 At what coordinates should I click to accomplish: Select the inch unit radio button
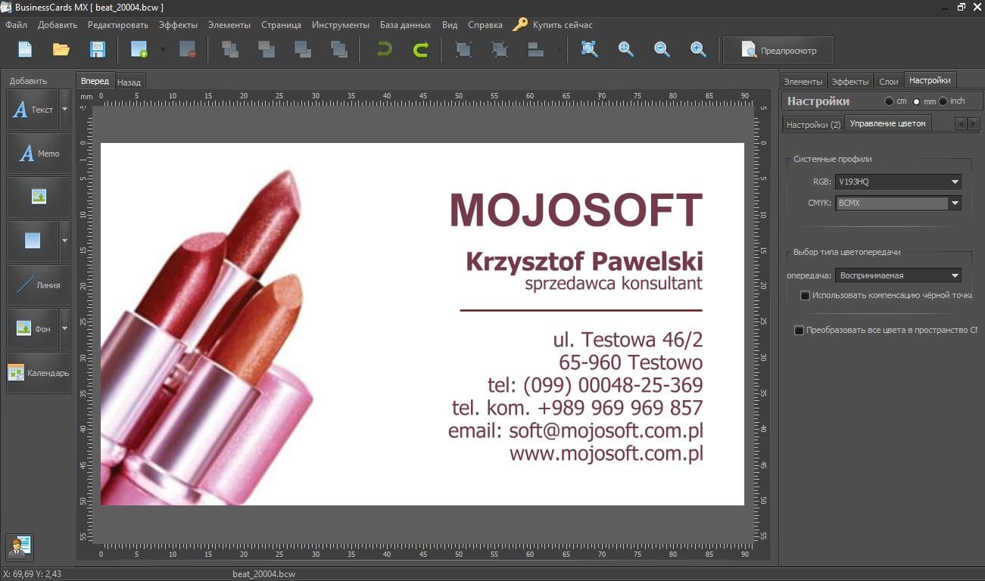click(x=943, y=101)
